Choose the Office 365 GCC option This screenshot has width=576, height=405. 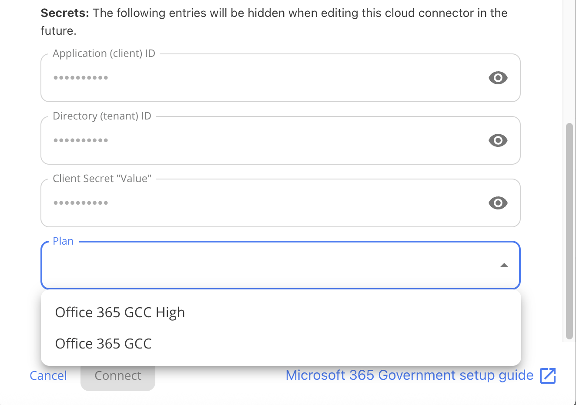coord(103,343)
